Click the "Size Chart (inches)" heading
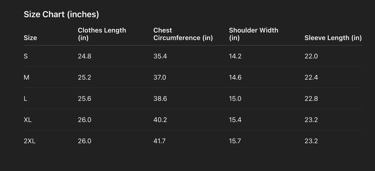Viewport: 375px width, 171px height. coord(61,14)
